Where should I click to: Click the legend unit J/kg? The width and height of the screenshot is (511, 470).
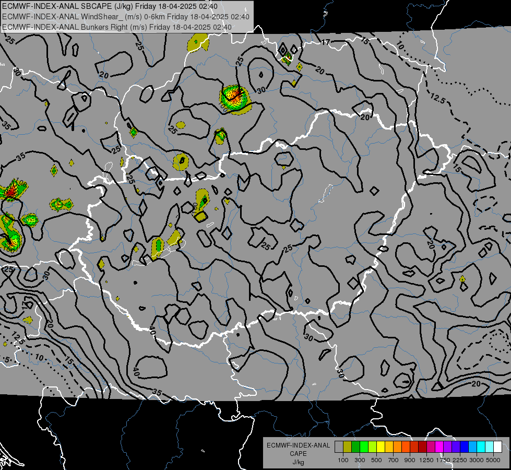pyautogui.click(x=298, y=462)
